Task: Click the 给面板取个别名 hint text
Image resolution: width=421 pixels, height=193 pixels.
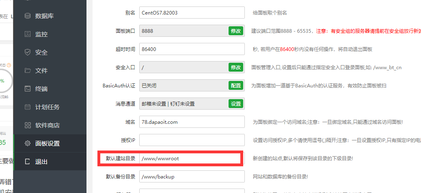Action: 270,13
